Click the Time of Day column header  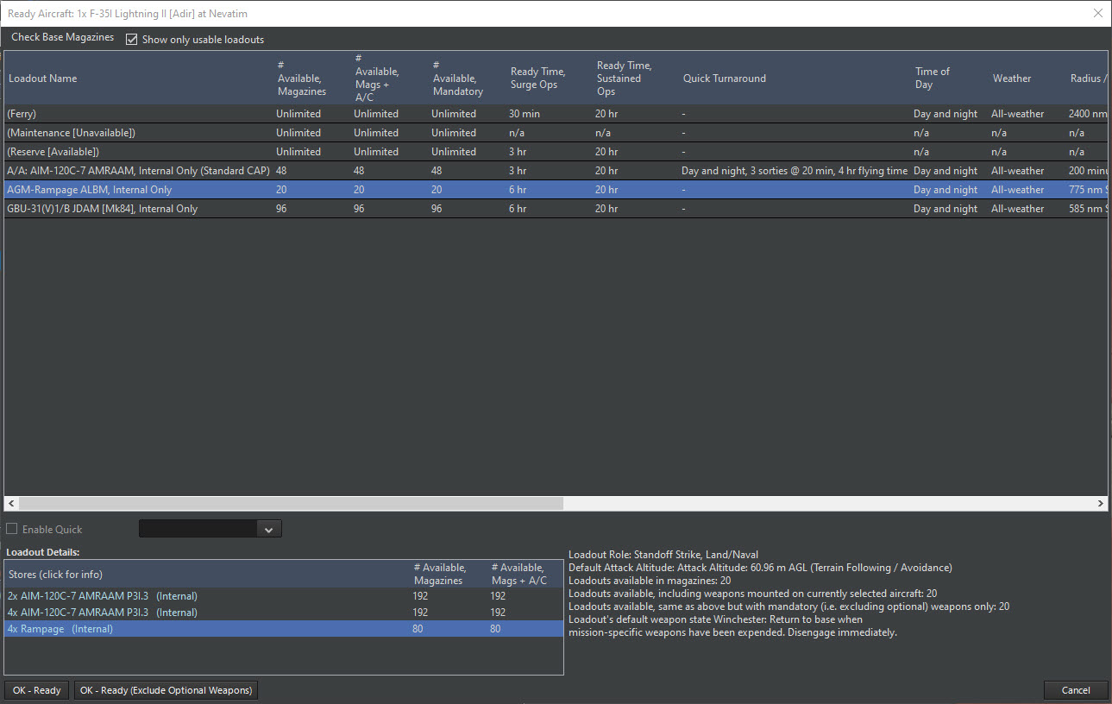click(950, 79)
